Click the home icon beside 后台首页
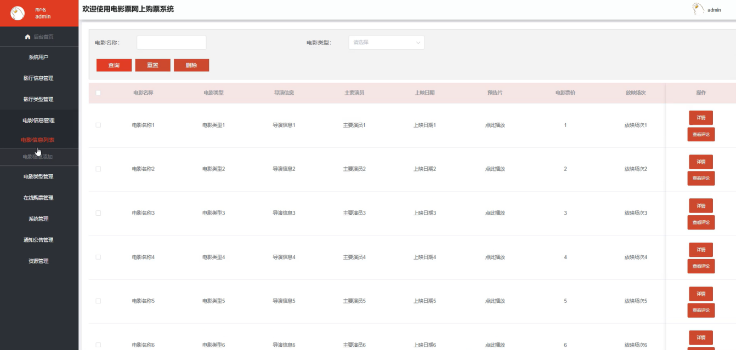This screenshot has width=736, height=350. (x=27, y=37)
